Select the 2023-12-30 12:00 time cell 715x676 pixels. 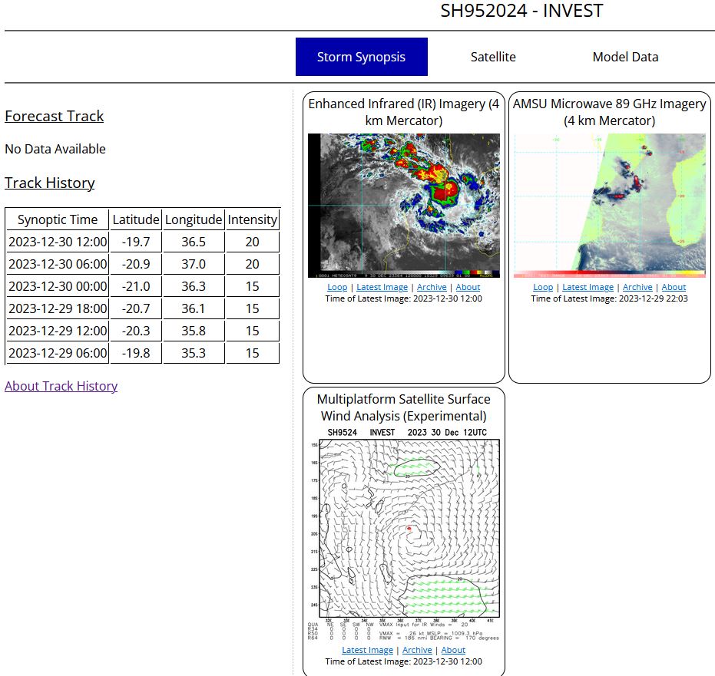[58, 242]
